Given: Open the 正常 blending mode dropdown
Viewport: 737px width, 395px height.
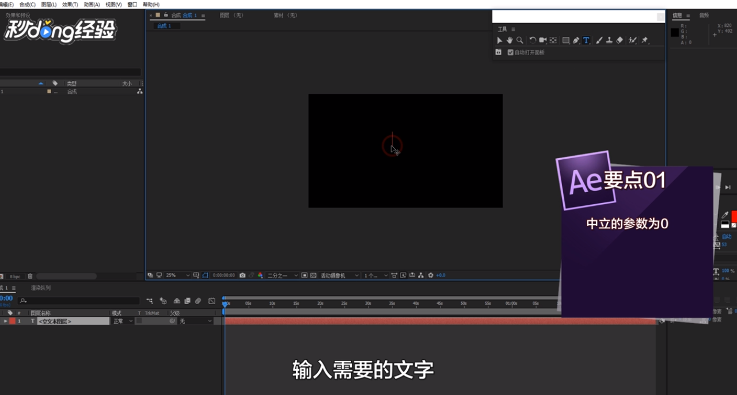Looking at the screenshot, I should click(x=123, y=321).
